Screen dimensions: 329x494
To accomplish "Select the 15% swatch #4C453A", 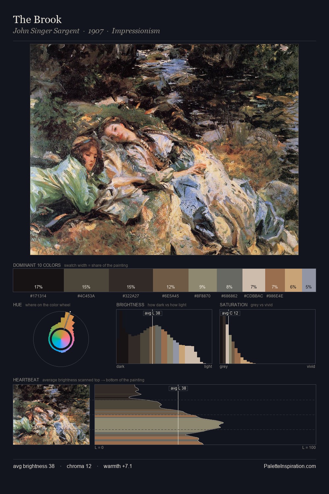I will 86,280.
